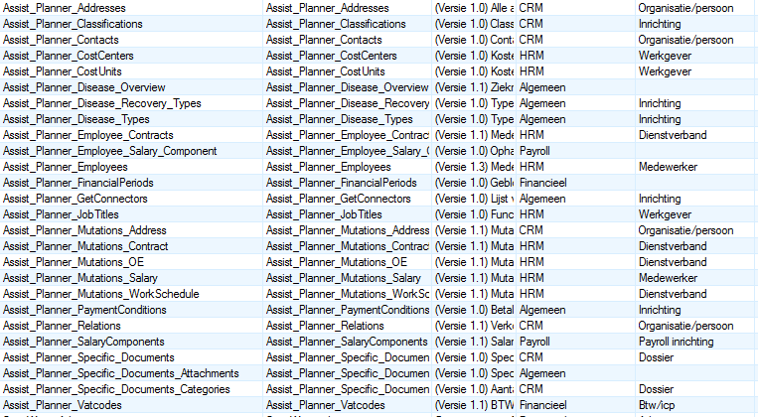This screenshot has height=417, width=758.
Task: Click Organisatie/persoon in the Assist_Planner_Mutations_Address row
Action: coord(685,230)
